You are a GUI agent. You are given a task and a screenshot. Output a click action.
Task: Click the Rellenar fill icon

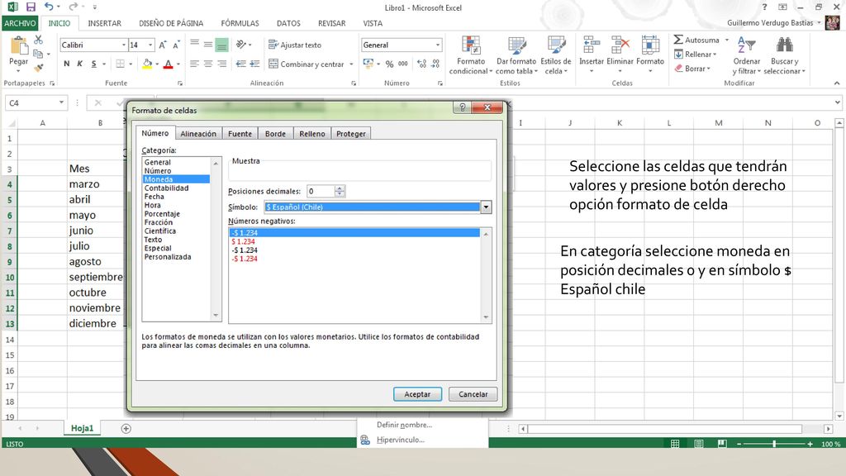coord(679,54)
